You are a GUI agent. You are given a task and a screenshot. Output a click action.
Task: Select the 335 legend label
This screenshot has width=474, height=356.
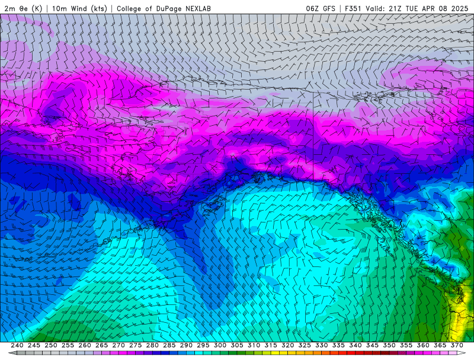[x=338, y=345]
